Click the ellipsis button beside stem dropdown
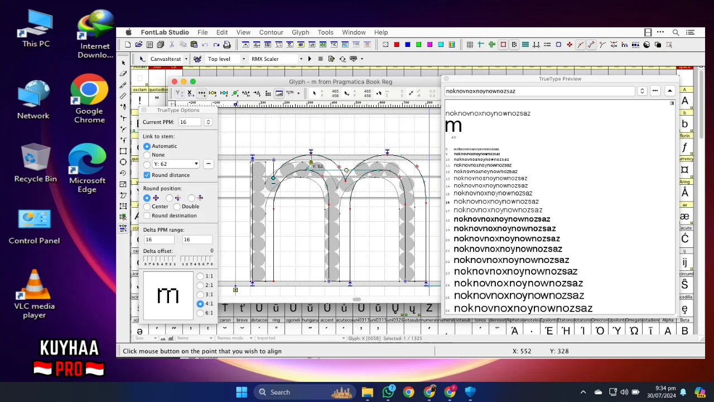 pyautogui.click(x=208, y=164)
